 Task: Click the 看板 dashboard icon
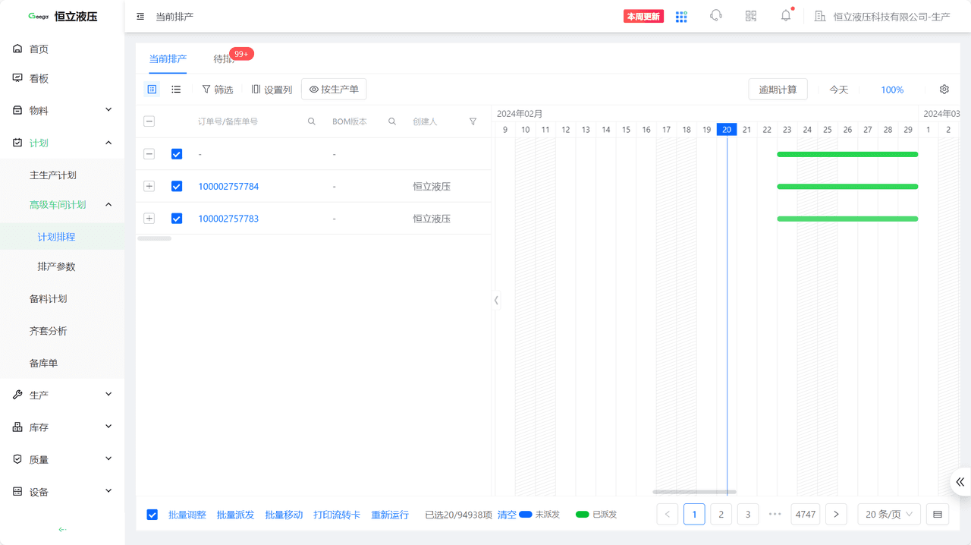tap(17, 78)
